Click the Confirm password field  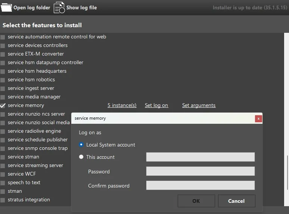[200, 185]
